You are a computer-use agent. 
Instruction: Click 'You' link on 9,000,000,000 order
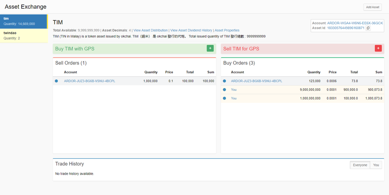[234, 90]
